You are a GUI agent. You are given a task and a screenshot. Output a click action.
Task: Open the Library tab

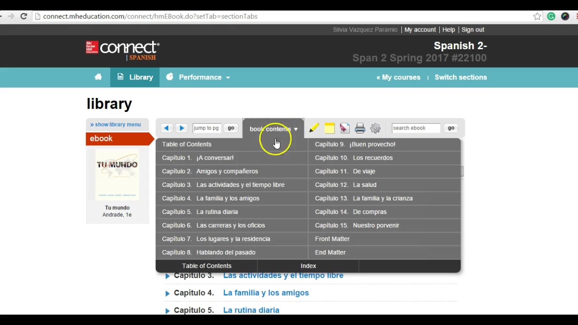135,77
